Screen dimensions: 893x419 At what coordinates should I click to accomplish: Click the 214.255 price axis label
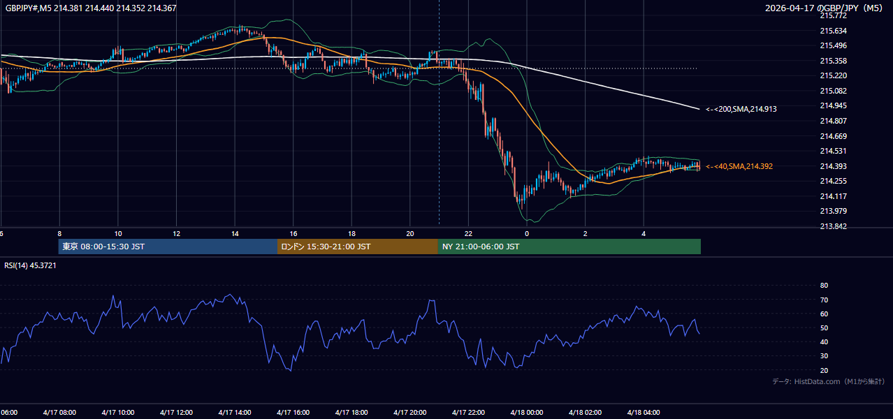tap(833, 181)
